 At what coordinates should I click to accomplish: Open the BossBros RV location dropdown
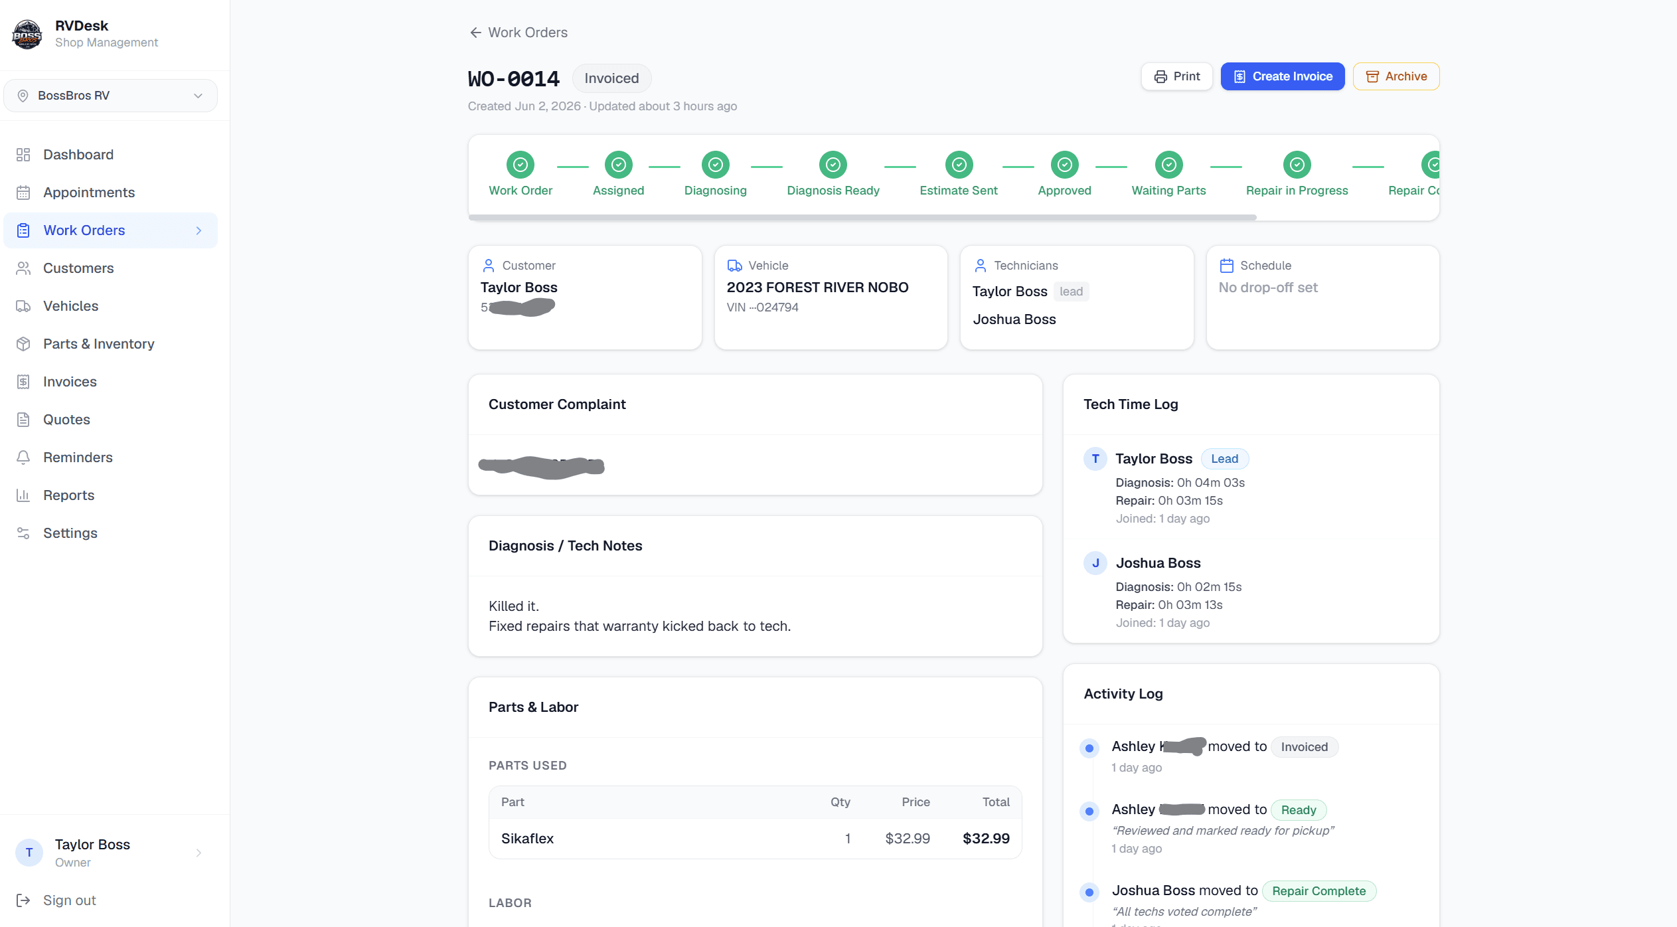tap(110, 96)
